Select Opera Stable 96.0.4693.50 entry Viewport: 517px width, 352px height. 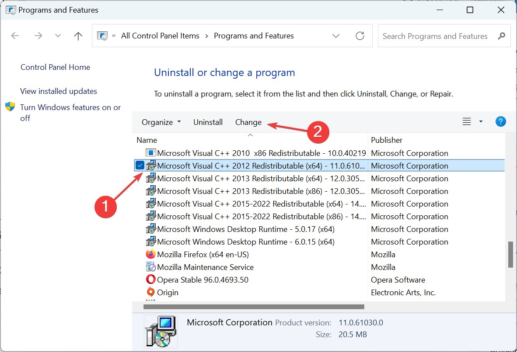[203, 280]
